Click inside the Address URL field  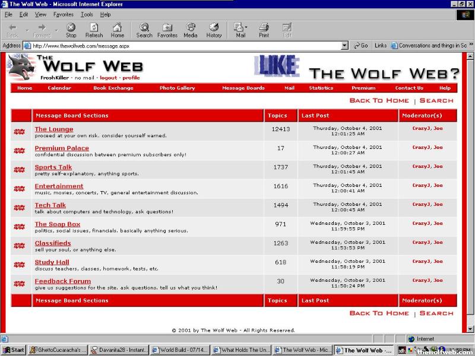(178, 46)
